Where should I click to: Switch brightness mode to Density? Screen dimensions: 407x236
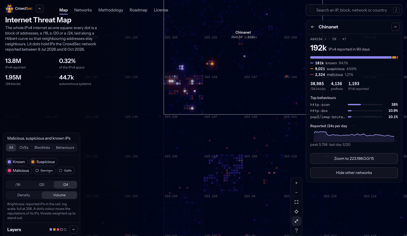tap(24, 195)
